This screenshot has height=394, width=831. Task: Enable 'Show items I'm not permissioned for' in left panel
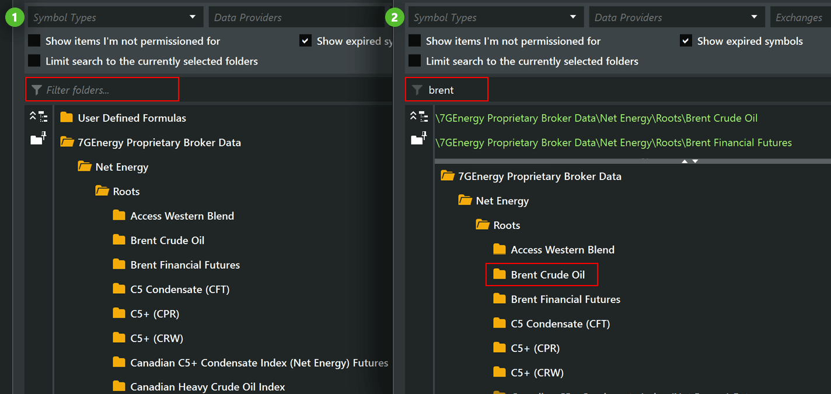tap(34, 41)
